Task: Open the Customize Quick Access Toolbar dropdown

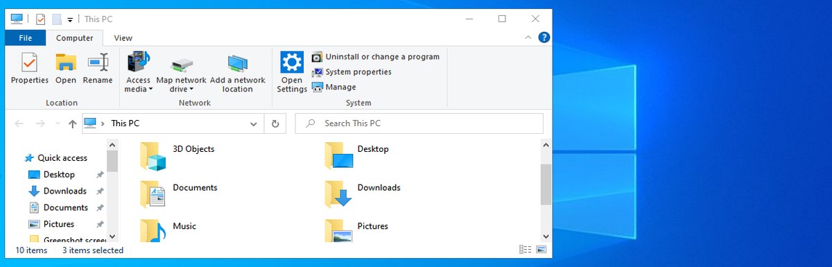Action: point(70,19)
